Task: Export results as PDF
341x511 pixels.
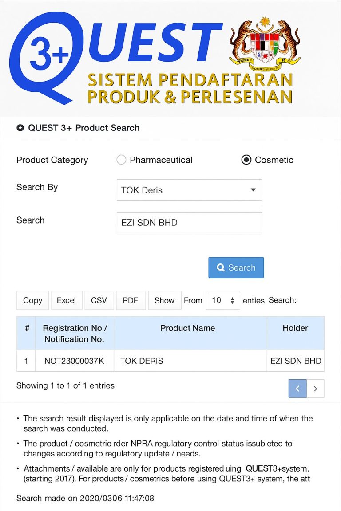Action: (131, 300)
